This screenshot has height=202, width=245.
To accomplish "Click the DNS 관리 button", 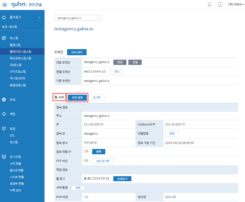I will 77,52.
